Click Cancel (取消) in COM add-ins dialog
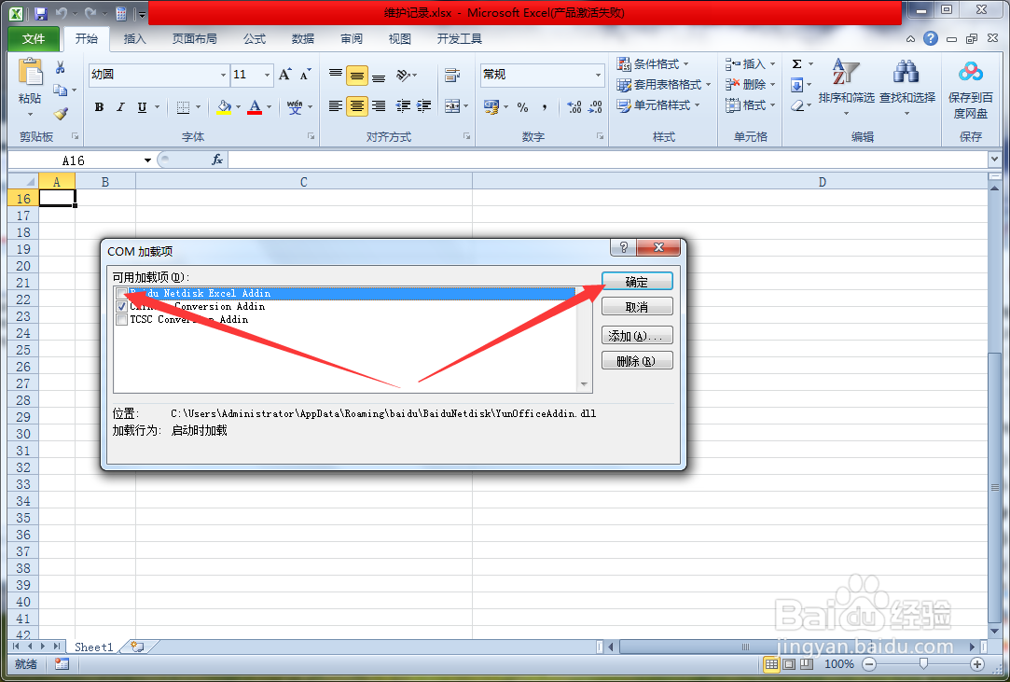 (637, 307)
